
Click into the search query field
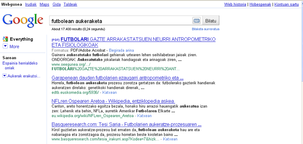pos(121,21)
